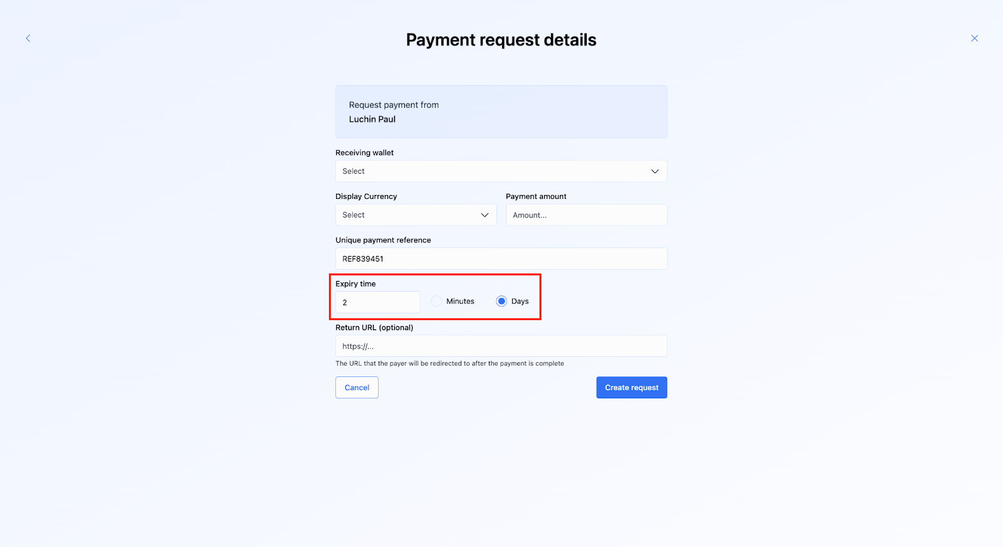
Task: Select the Minutes radio button
Action: [x=437, y=302]
